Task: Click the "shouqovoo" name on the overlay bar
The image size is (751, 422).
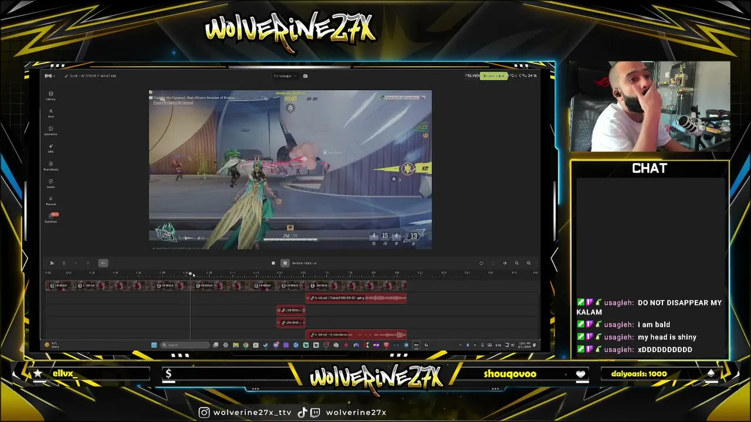Action: point(510,374)
